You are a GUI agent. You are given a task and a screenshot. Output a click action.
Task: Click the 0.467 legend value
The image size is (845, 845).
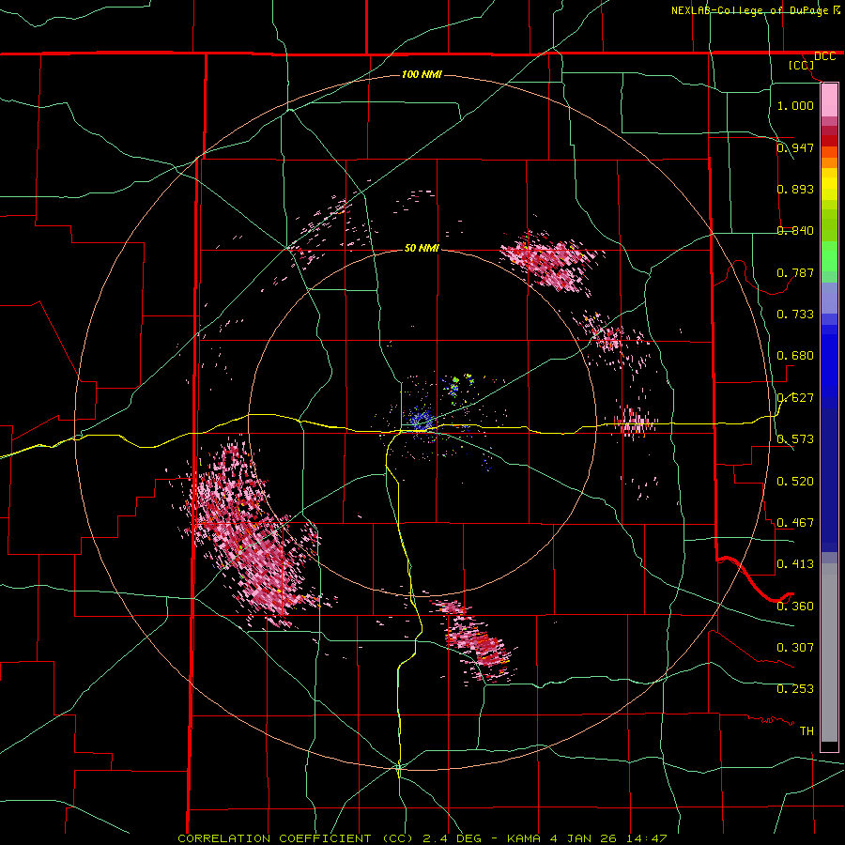[795, 523]
